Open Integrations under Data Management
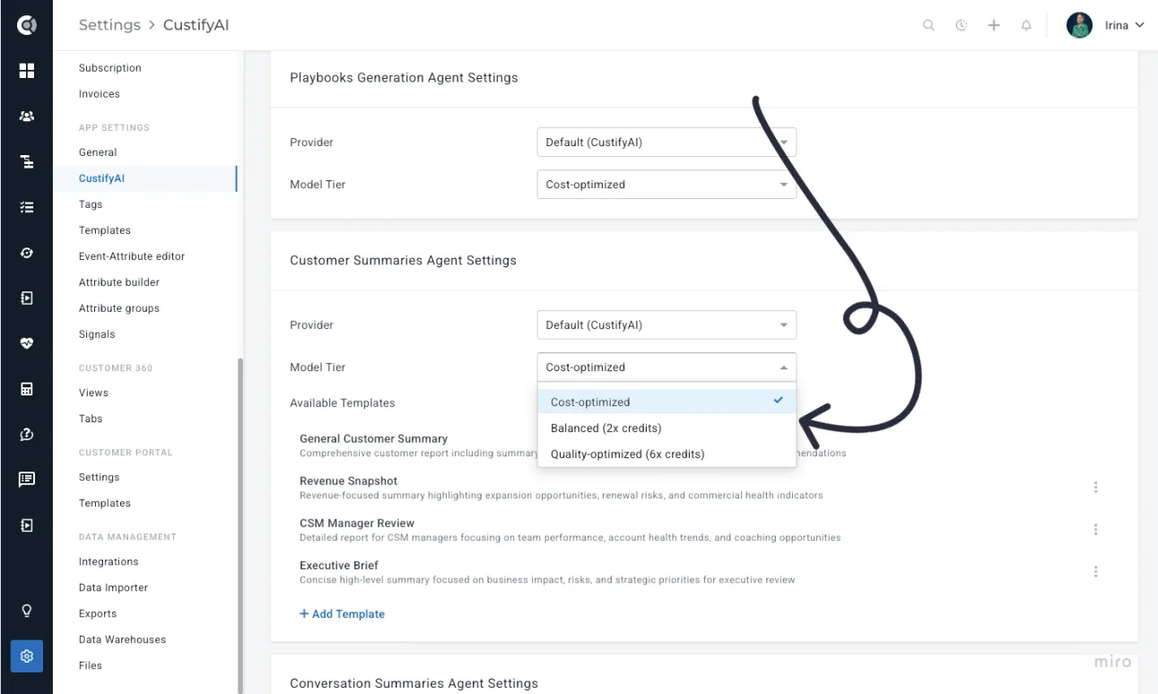The width and height of the screenshot is (1158, 694). click(109, 562)
